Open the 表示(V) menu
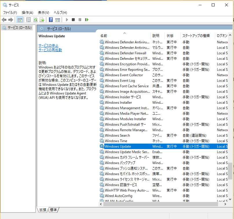This screenshot has height=219, width=234. point(43,13)
